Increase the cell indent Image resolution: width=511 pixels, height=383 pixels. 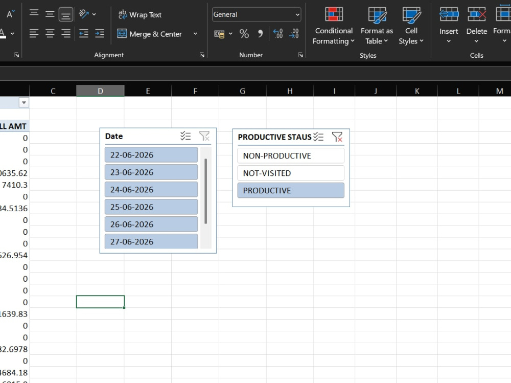click(x=100, y=33)
